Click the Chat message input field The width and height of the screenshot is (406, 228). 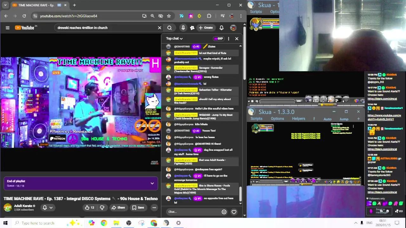click(193, 212)
